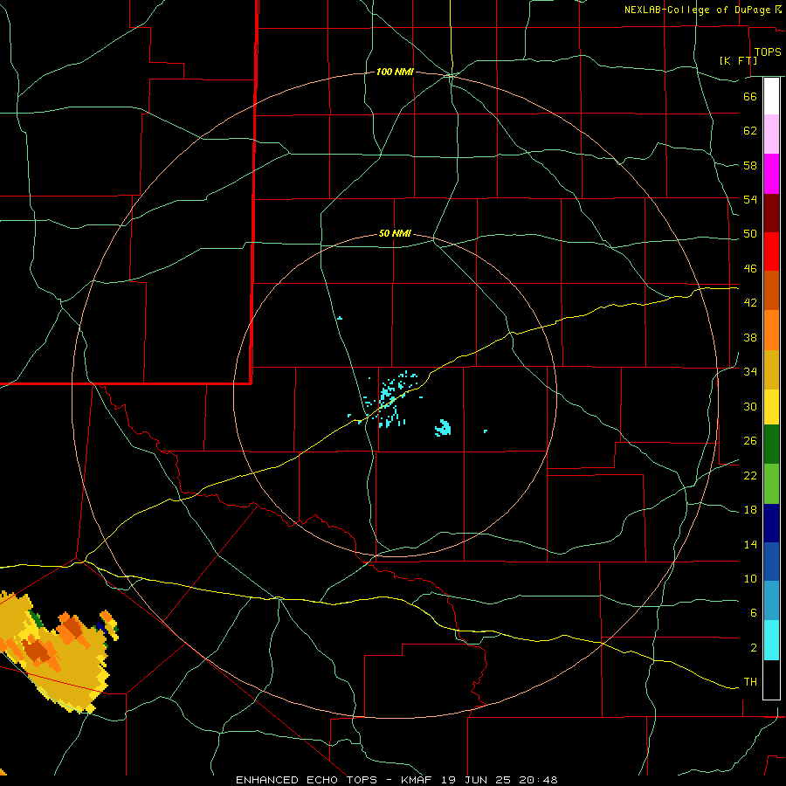The height and width of the screenshot is (786, 786).
Task: Click the "26" legend value
Action: [750, 441]
